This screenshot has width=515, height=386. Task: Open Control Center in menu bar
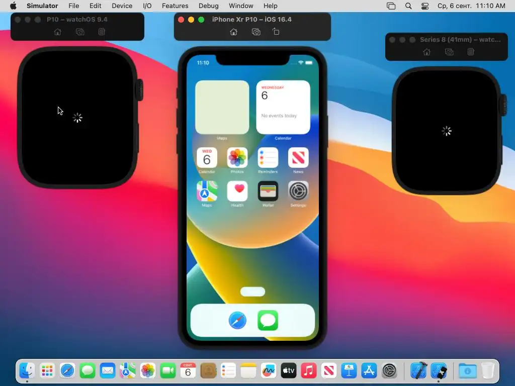tap(424, 6)
